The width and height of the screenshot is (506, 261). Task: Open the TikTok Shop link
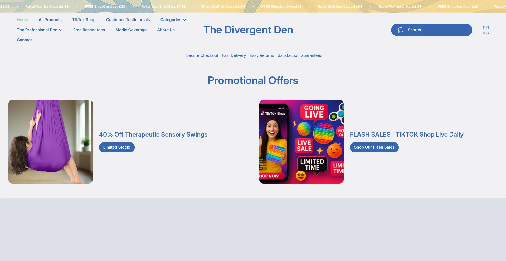84,20
